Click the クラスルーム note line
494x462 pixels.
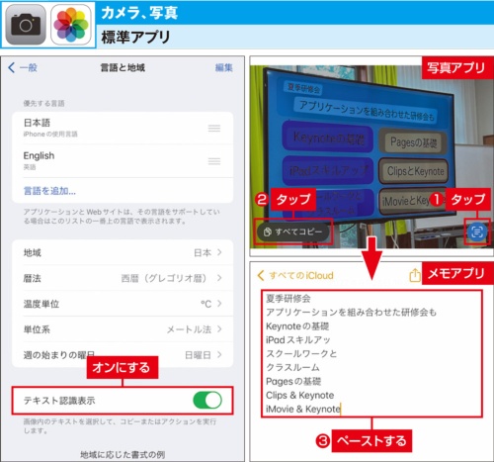click(292, 367)
